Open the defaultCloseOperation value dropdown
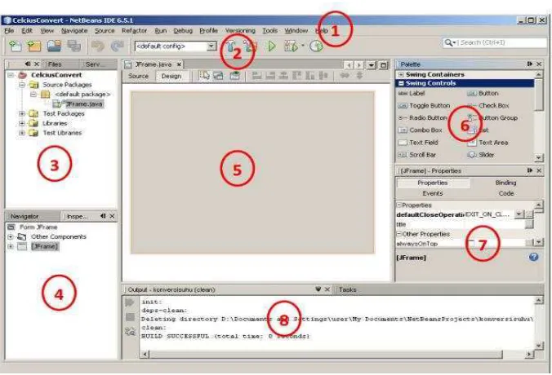This screenshot has height=375, width=552. pyautogui.click(x=519, y=214)
